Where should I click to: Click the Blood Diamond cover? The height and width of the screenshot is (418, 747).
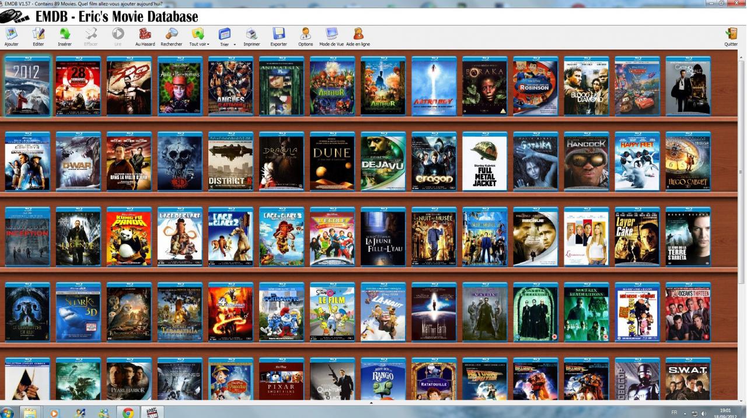[586, 86]
